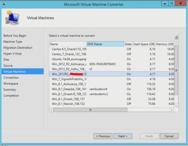Click the vertical scrollbar down arrow

click(176, 105)
